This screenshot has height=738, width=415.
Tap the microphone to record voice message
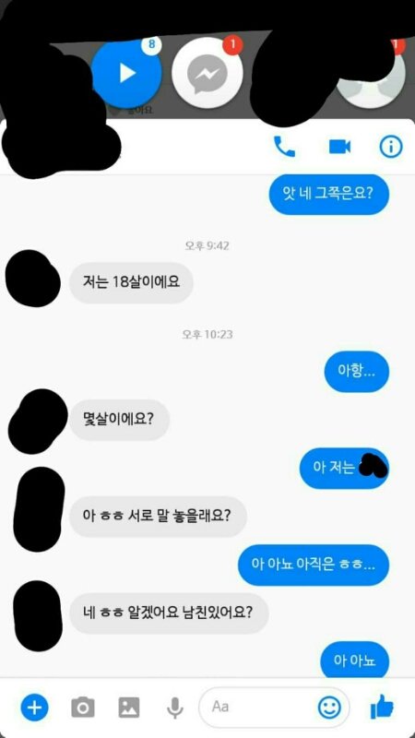pyautogui.click(x=175, y=708)
